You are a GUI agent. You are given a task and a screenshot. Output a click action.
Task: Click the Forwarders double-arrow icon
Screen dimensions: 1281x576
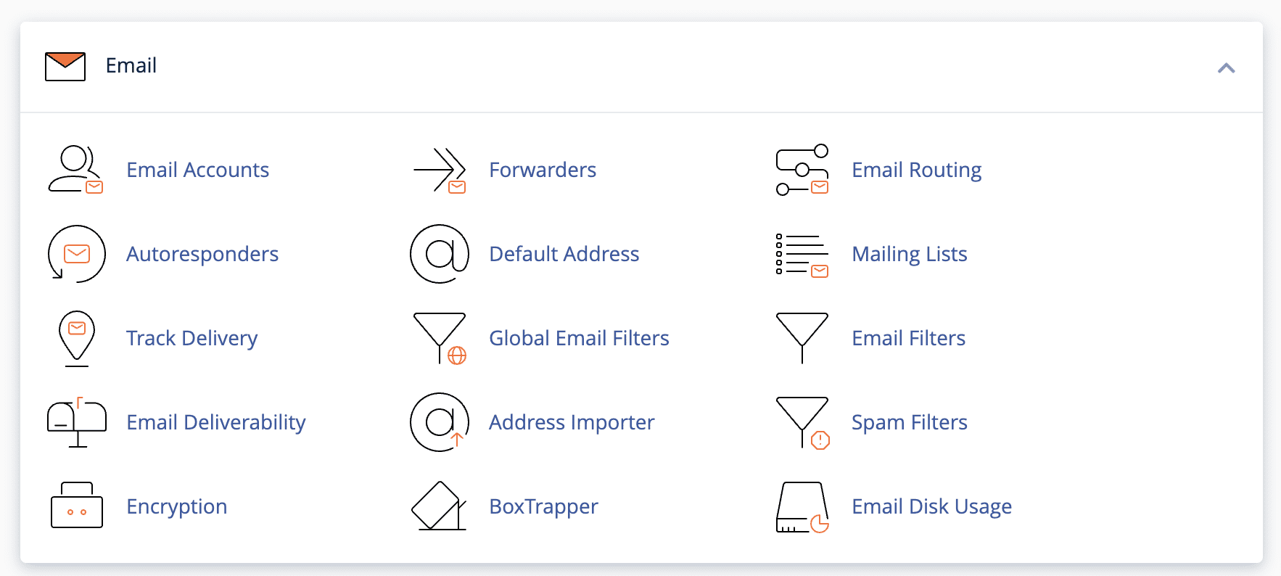tap(440, 170)
